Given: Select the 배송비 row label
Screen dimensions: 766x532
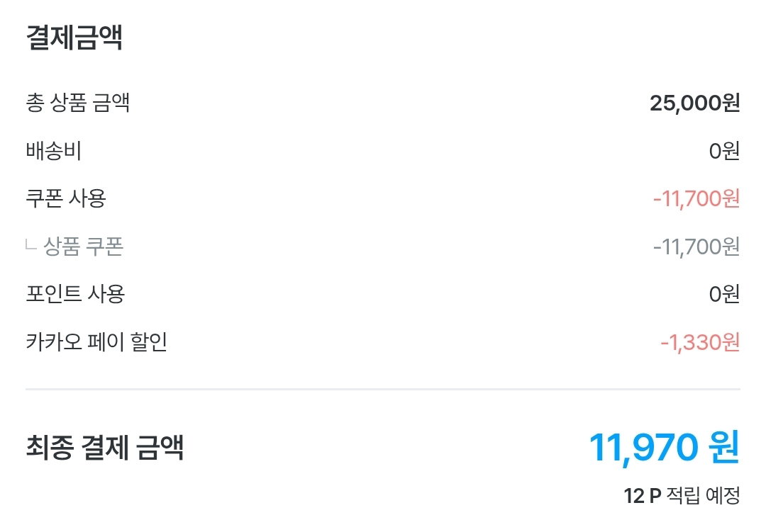Looking at the screenshot, I should pos(53,151).
